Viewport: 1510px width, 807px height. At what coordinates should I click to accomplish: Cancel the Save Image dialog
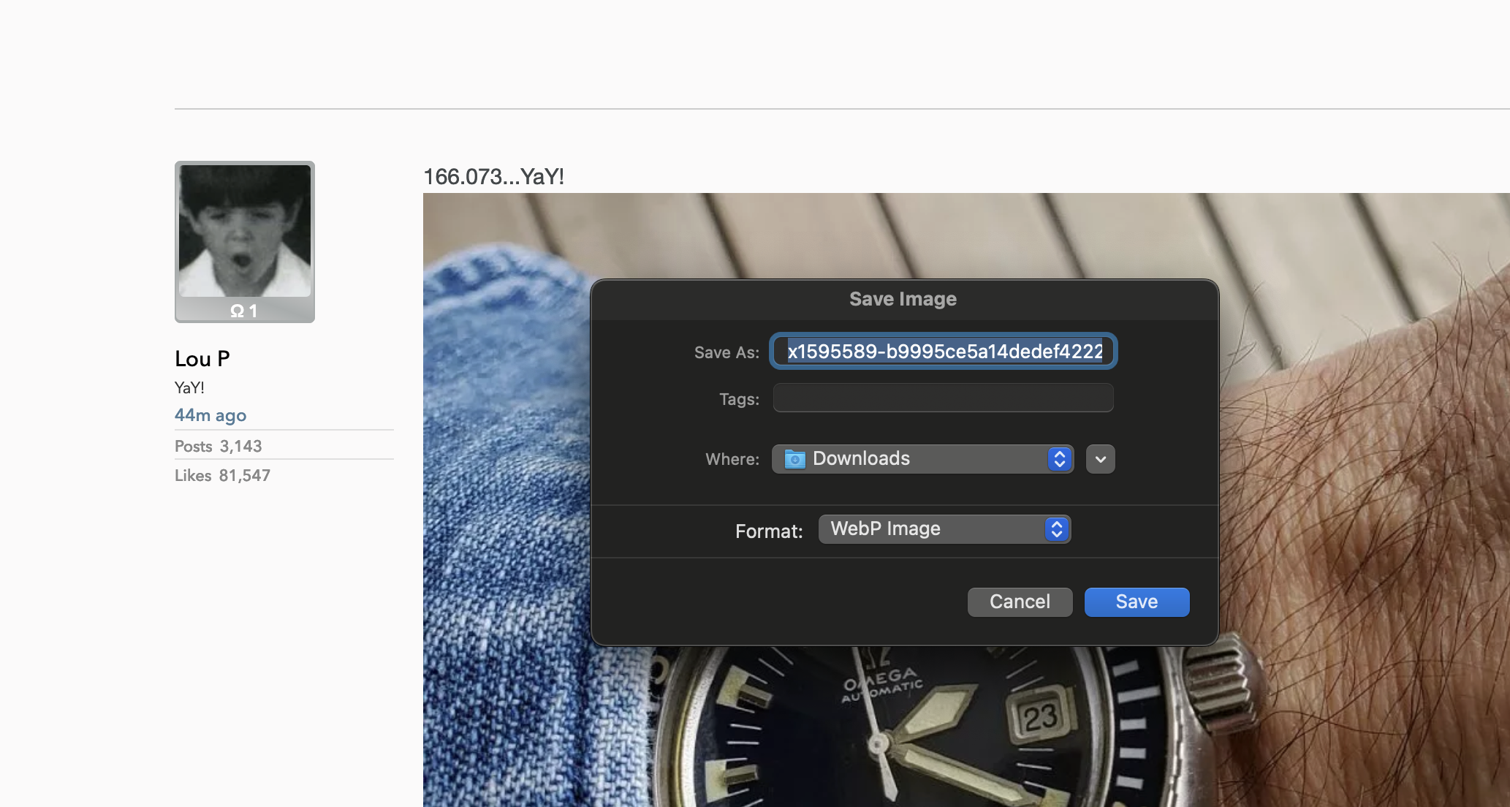coord(1020,602)
